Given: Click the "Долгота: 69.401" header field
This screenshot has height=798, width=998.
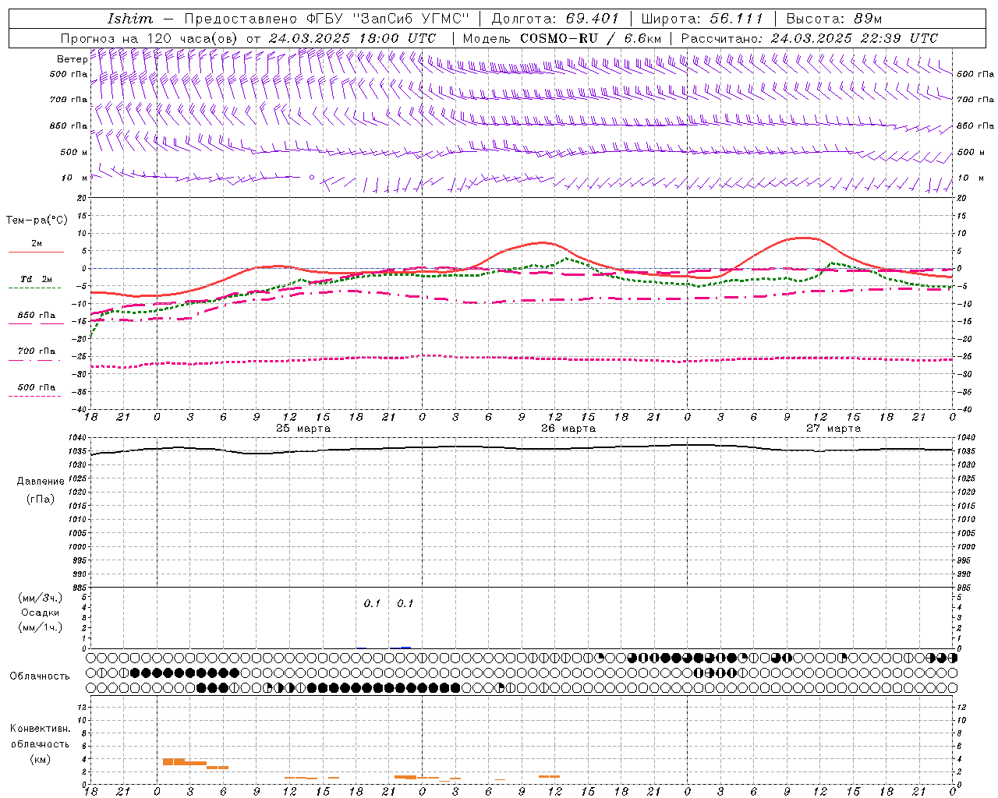Looking at the screenshot, I should pos(555,19).
